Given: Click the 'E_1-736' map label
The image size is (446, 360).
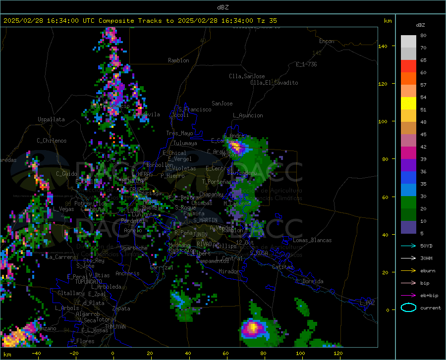Looking at the screenshot, I should (x=306, y=64).
